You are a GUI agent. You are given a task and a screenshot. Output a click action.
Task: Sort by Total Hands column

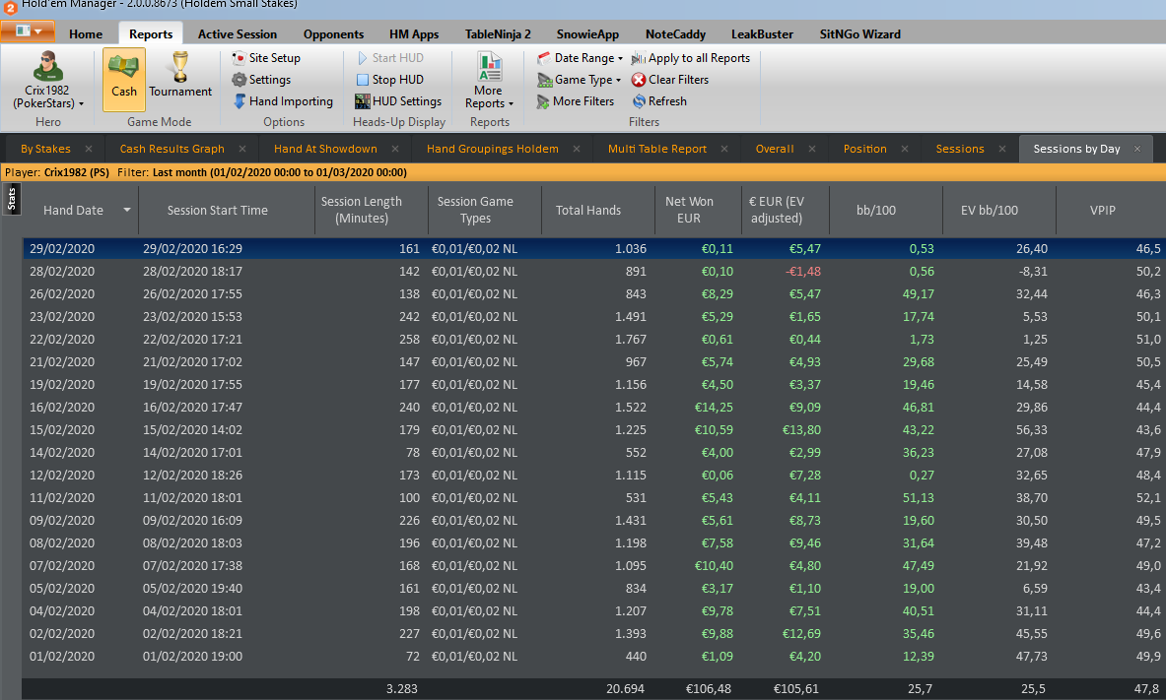[588, 211]
